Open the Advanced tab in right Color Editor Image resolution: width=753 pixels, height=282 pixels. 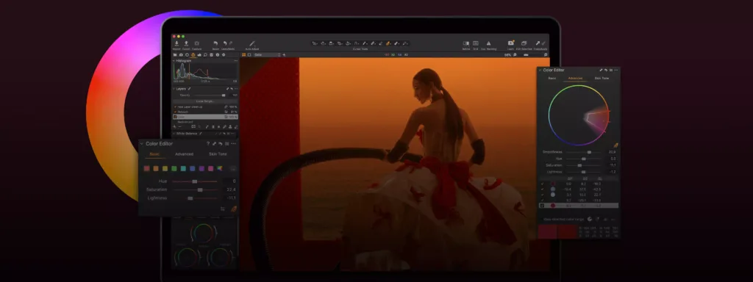575,78
